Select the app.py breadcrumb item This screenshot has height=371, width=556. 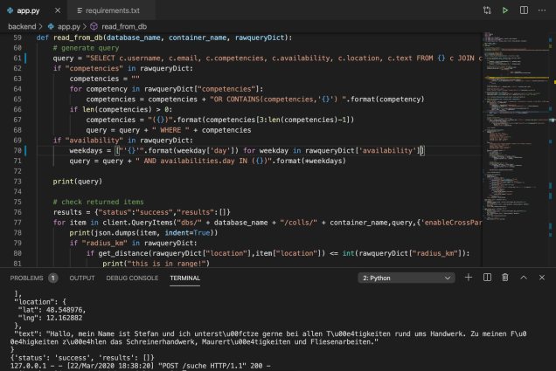click(x=69, y=26)
